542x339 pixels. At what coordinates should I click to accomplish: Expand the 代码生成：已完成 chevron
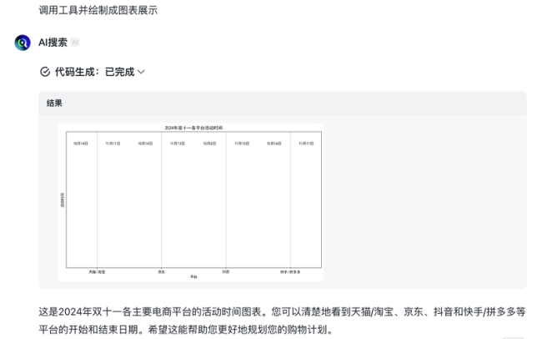[x=141, y=72]
